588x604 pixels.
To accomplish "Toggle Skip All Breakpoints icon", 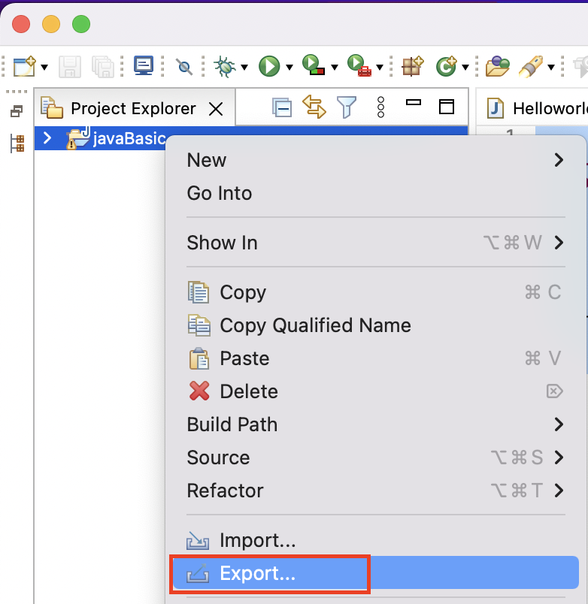I will click(184, 67).
